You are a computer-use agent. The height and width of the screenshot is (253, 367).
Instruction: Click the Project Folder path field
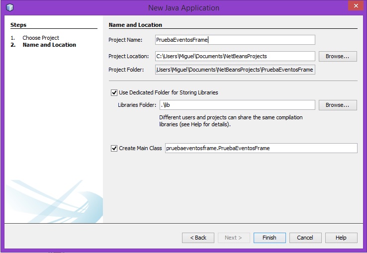tap(235, 70)
